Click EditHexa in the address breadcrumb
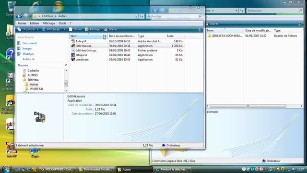The height and width of the screenshot is (173, 307). (x=47, y=16)
